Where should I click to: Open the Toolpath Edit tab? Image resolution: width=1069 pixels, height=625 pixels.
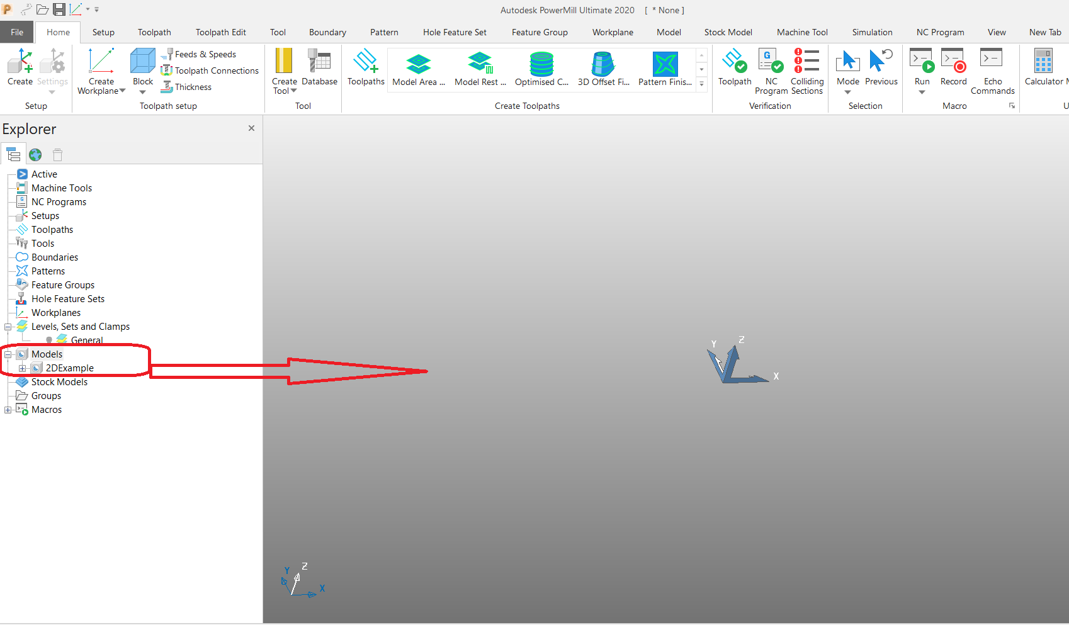[x=220, y=32]
